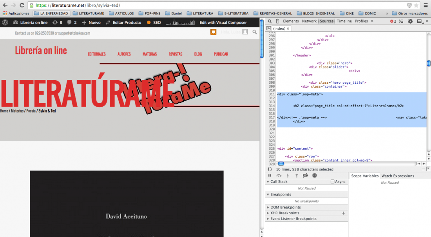431x237 pixels.
Task: Select the Sources panel tab
Action: 326,21
